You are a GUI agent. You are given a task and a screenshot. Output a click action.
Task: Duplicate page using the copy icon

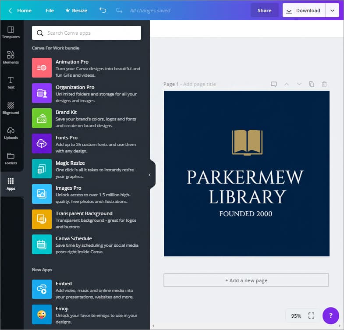point(312,84)
